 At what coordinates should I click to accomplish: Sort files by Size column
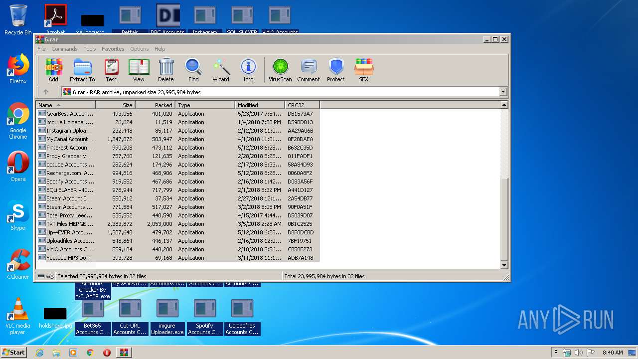[116, 105]
